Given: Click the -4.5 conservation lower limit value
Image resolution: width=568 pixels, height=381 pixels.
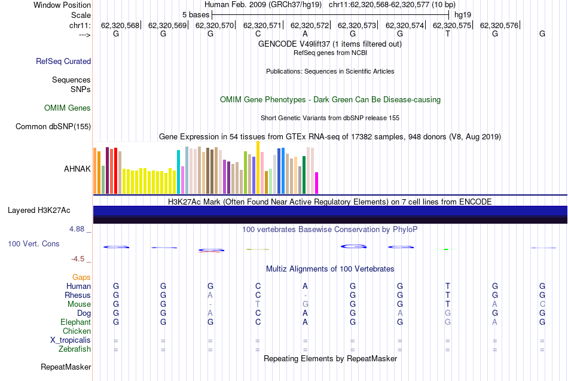Looking at the screenshot, I should [x=78, y=259].
